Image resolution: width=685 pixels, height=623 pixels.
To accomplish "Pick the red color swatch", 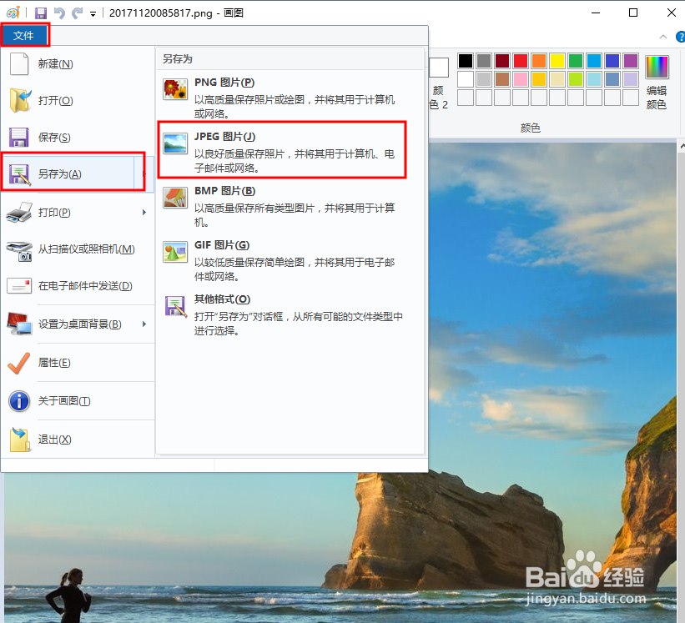I will coord(521,61).
